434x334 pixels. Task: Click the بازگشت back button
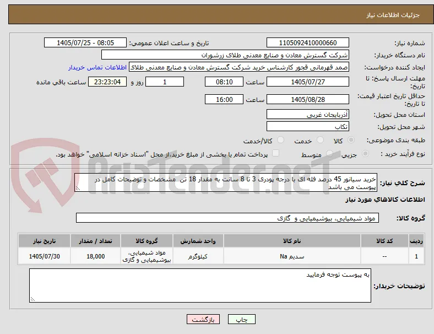[x=203, y=319]
